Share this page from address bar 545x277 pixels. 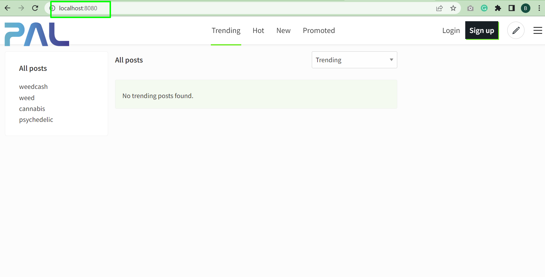coord(439,8)
